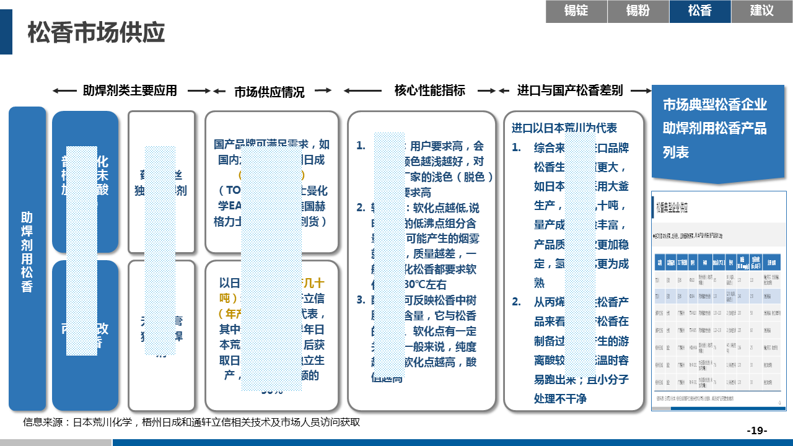Click the slide title 松香市场供应
793x446 pixels.
96,33
